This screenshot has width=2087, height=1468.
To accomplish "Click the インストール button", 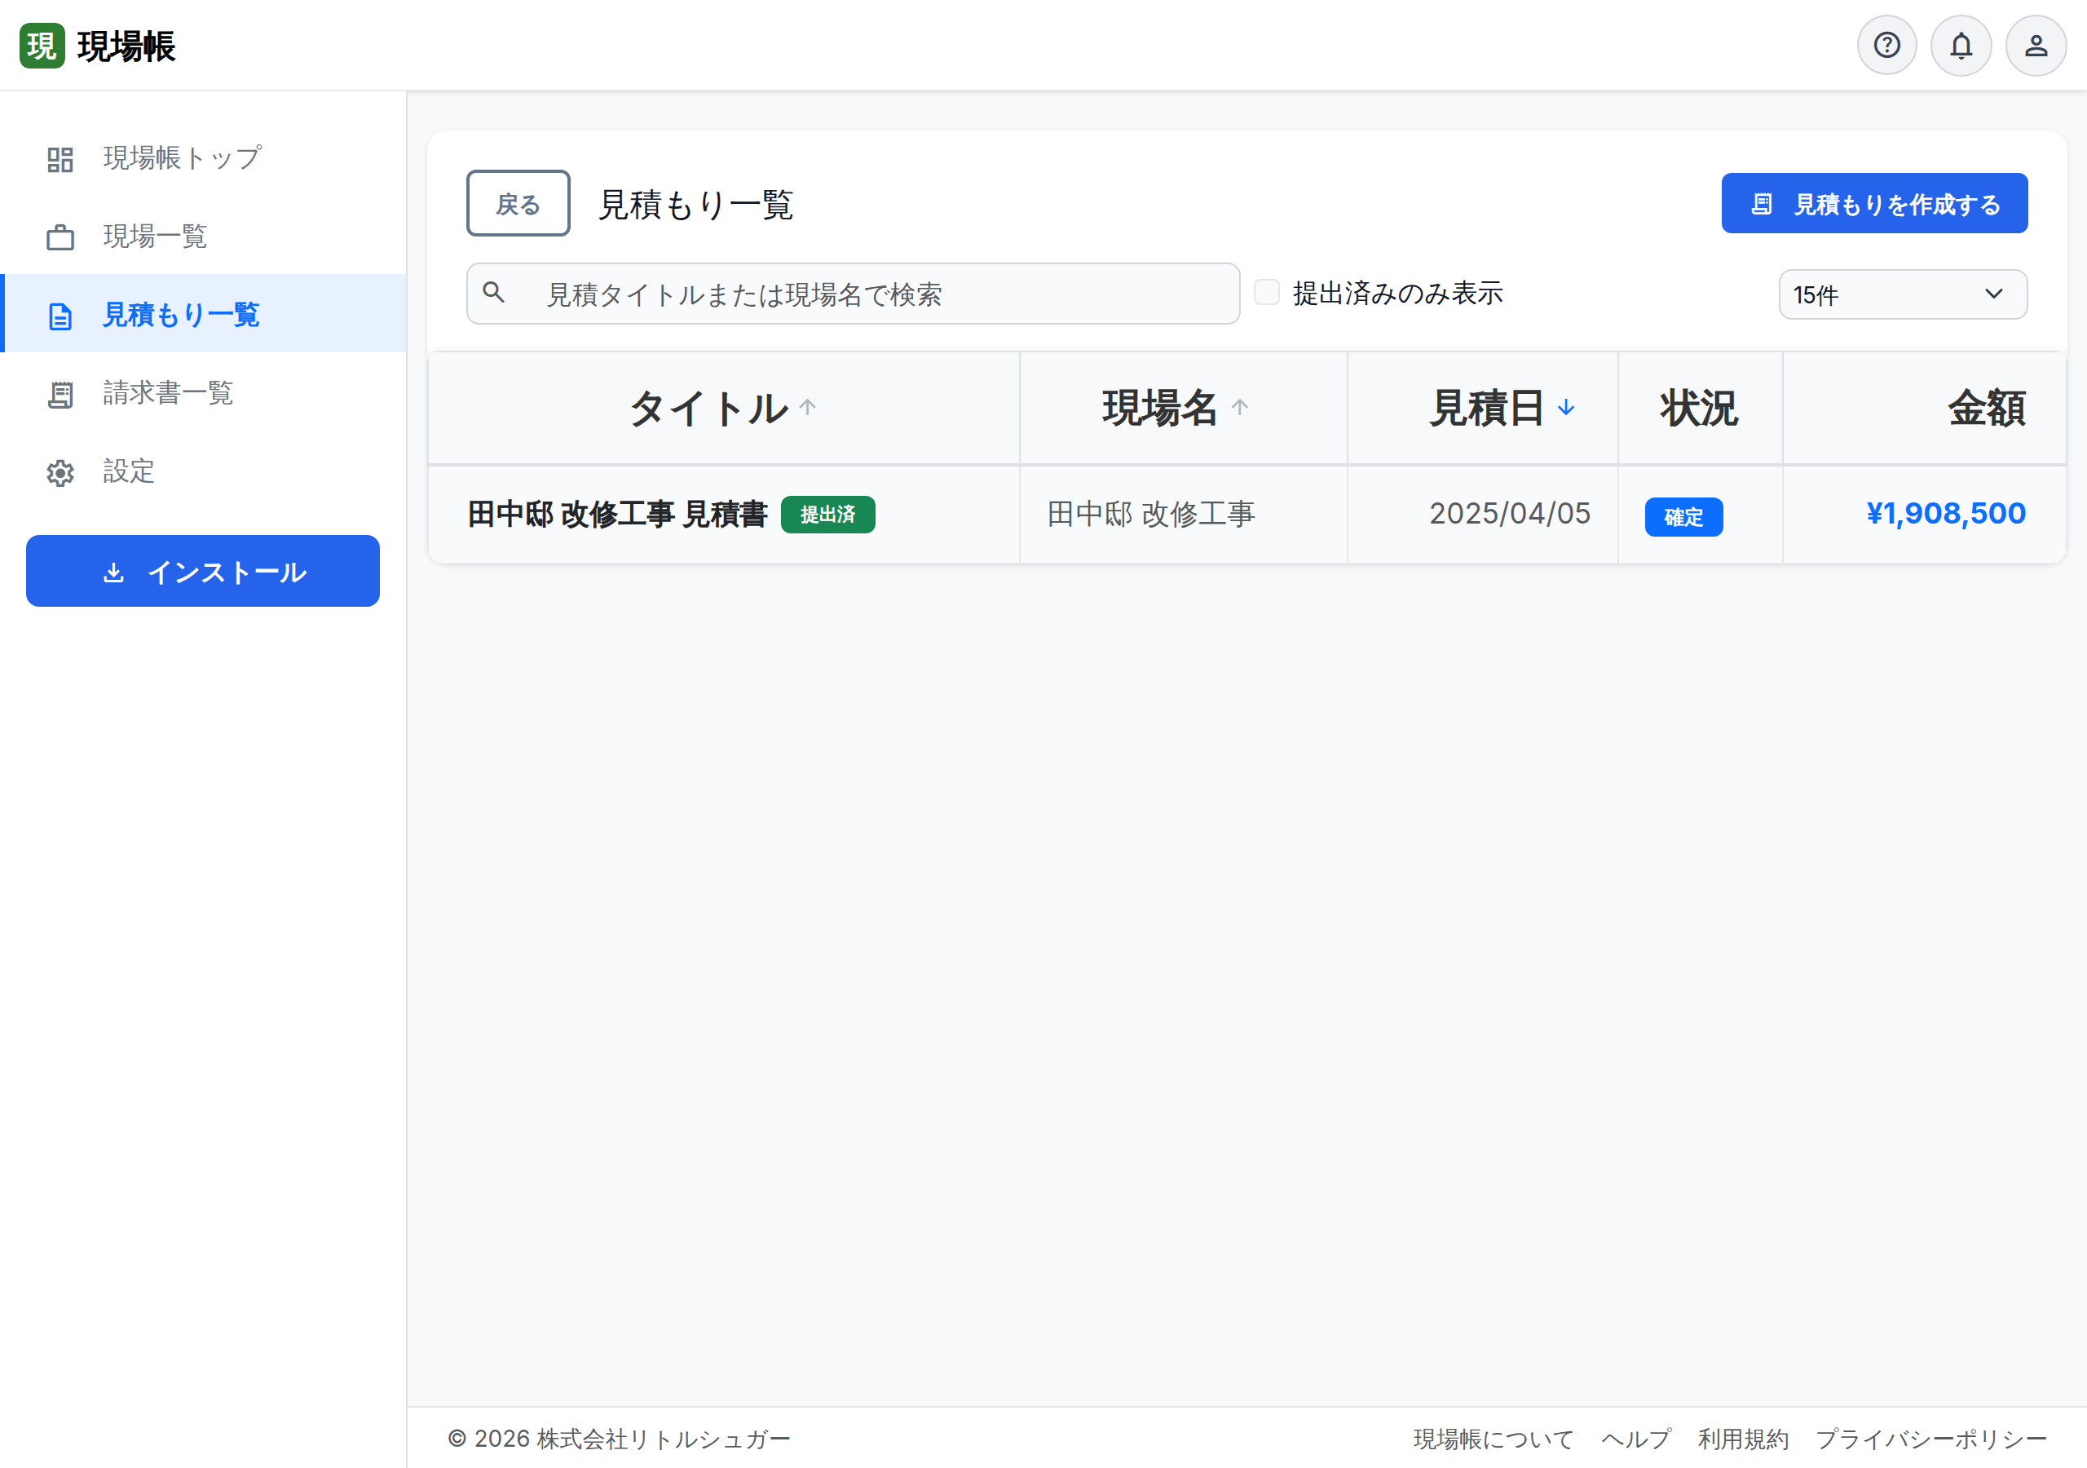I will pos(203,571).
